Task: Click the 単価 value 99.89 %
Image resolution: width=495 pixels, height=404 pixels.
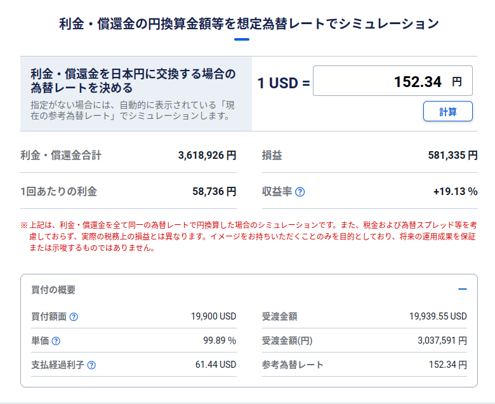Action: [x=220, y=340]
